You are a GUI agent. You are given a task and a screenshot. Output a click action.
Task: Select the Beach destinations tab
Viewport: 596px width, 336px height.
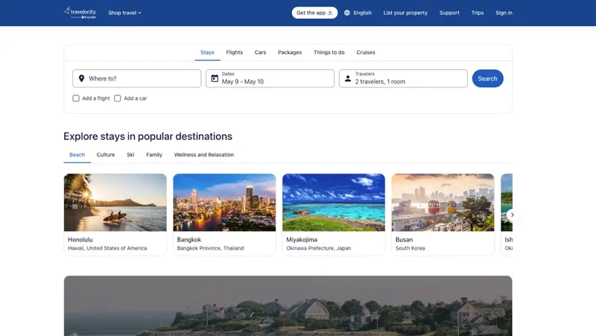point(77,155)
